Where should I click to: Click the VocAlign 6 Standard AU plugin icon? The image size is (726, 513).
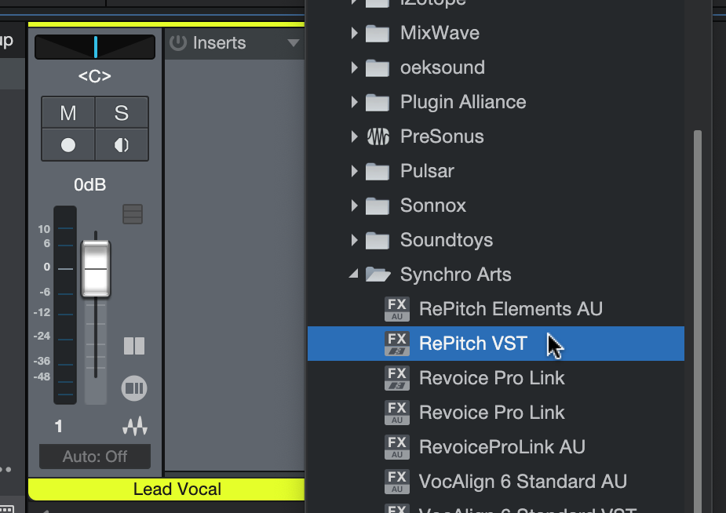click(x=397, y=482)
